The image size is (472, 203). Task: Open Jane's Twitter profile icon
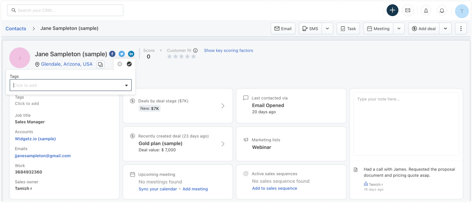pos(122,54)
